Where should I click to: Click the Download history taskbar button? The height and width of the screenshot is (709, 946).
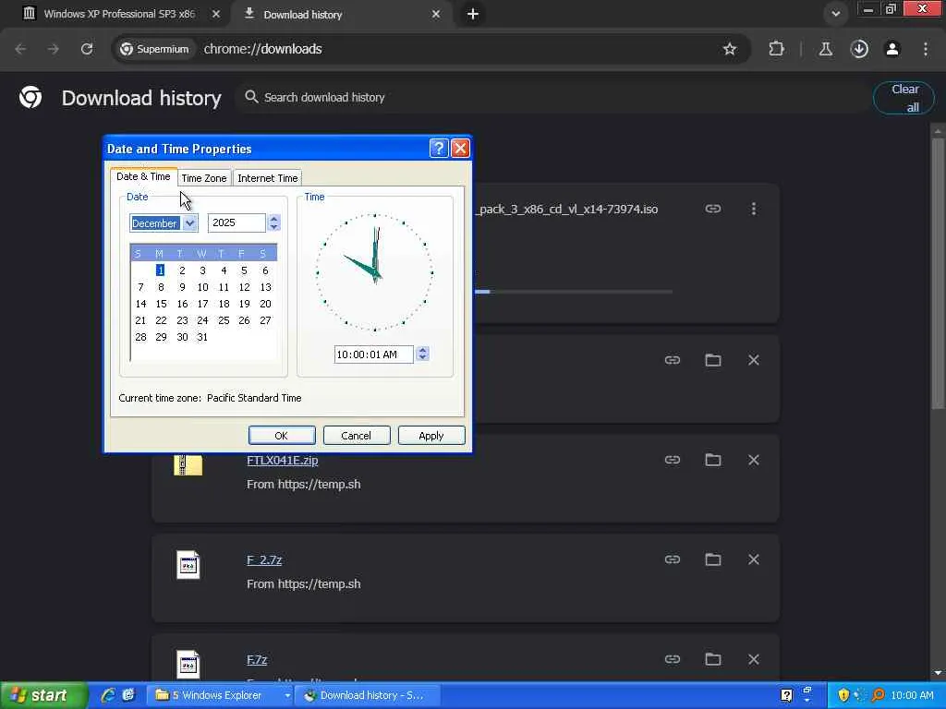click(369, 695)
